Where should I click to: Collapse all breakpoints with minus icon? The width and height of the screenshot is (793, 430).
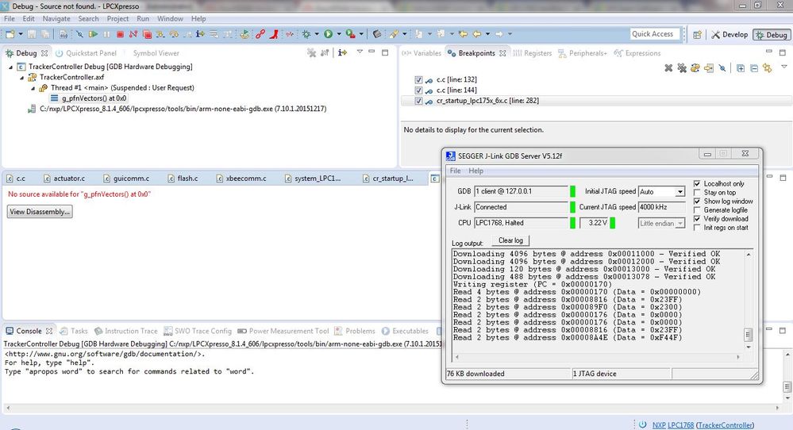click(754, 67)
